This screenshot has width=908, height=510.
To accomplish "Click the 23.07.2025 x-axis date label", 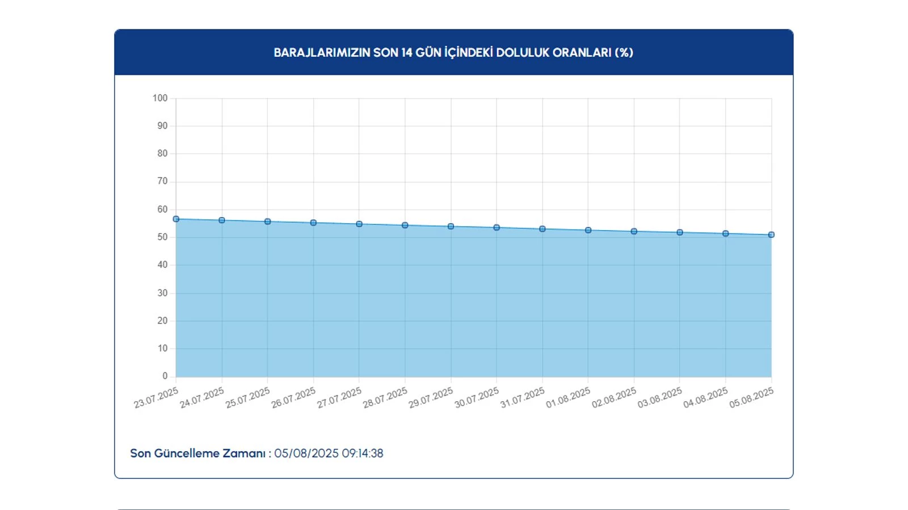I will point(156,398).
